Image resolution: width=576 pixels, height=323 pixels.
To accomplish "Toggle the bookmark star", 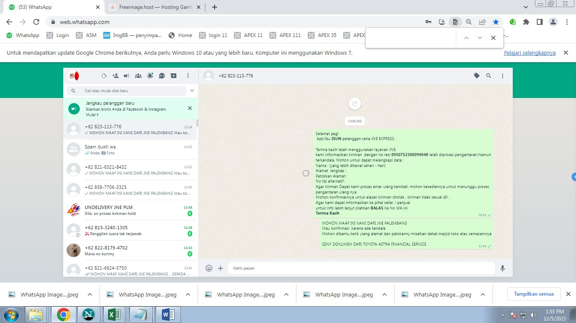I will point(496,22).
